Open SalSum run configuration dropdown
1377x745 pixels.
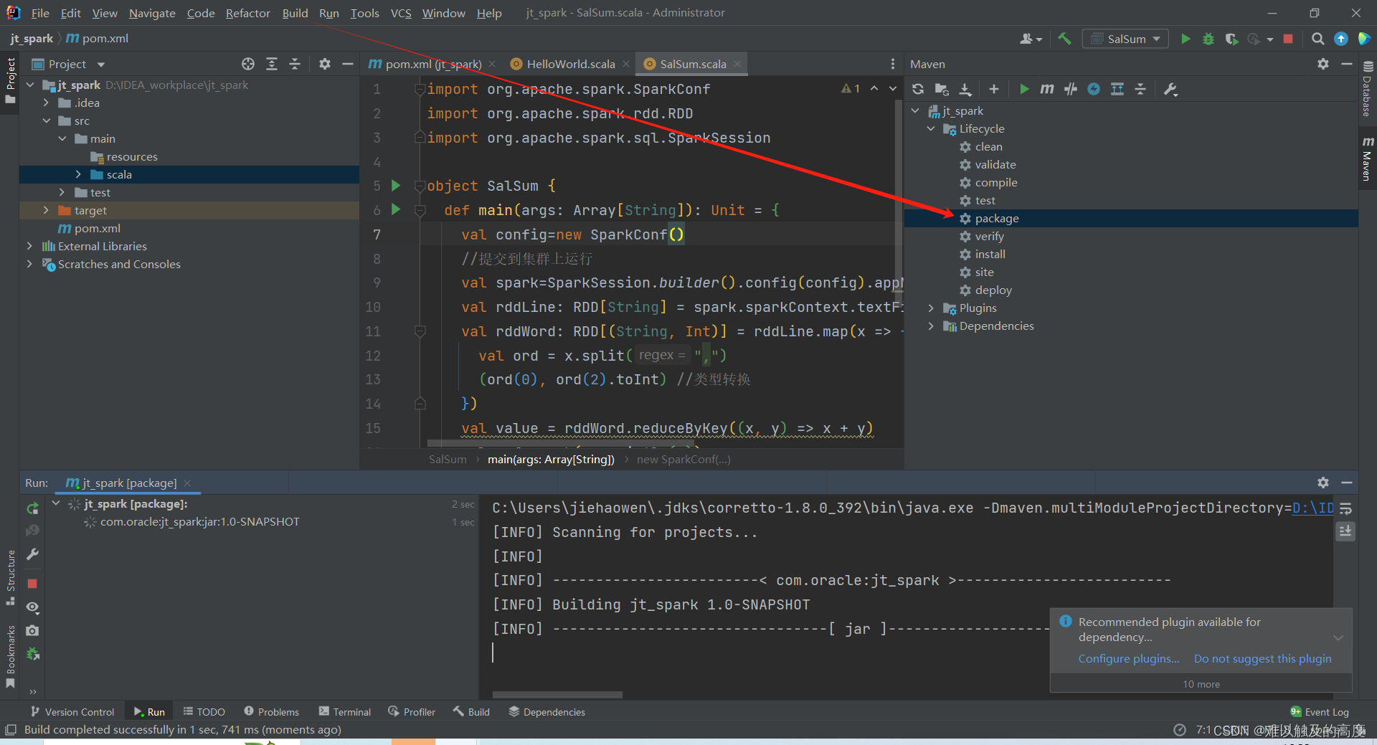click(x=1125, y=39)
